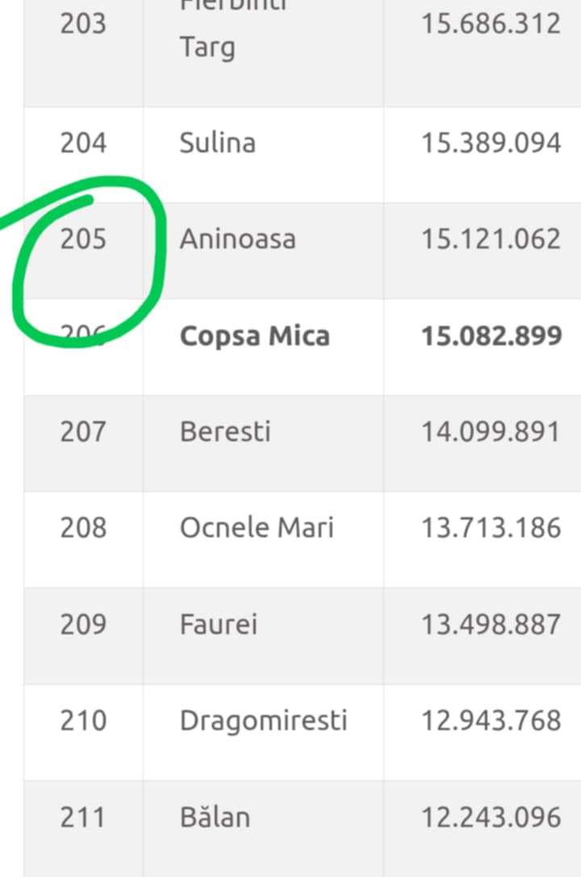Click the value 15.389.094
This screenshot has height=877, width=581.
(491, 144)
